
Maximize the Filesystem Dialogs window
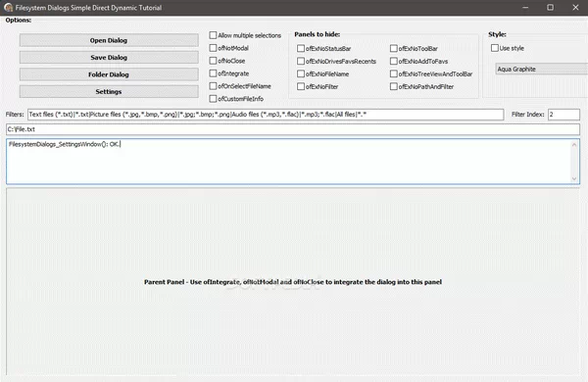tap(550, 8)
